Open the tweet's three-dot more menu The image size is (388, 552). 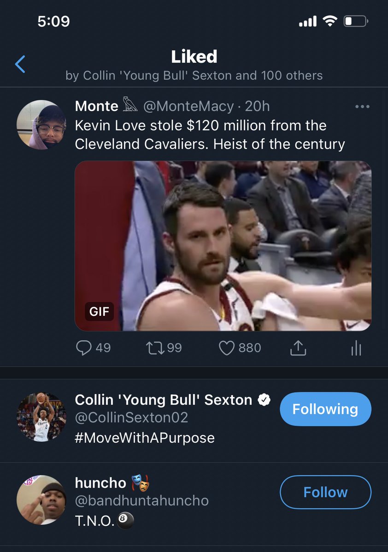[x=362, y=107]
